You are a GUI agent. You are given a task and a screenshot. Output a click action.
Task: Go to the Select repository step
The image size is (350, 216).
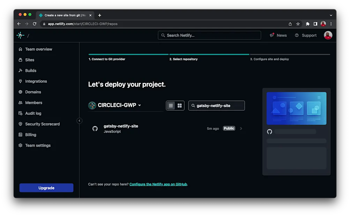tap(184, 59)
